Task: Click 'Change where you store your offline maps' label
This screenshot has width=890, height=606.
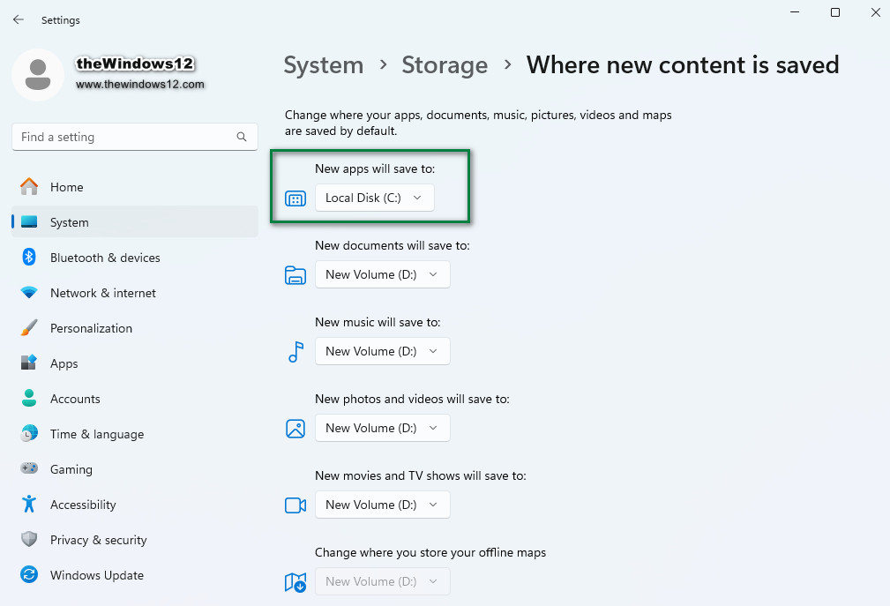Action: (x=430, y=552)
